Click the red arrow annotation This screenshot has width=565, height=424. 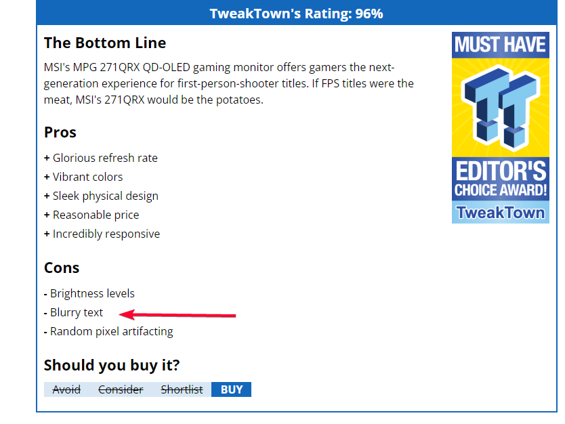click(177, 314)
